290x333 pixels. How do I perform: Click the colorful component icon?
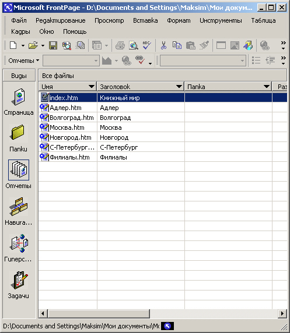(248, 45)
